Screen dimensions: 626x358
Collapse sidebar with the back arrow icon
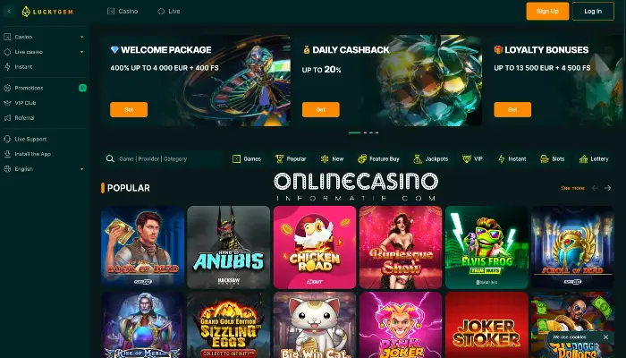9,11
